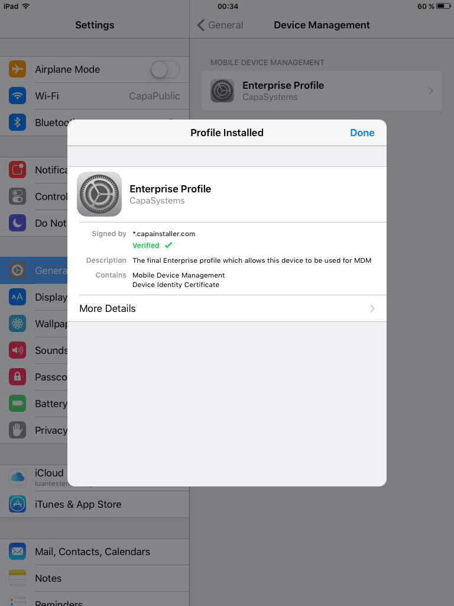
Task: Toggle the Airplane Mode switch
Action: (x=166, y=70)
